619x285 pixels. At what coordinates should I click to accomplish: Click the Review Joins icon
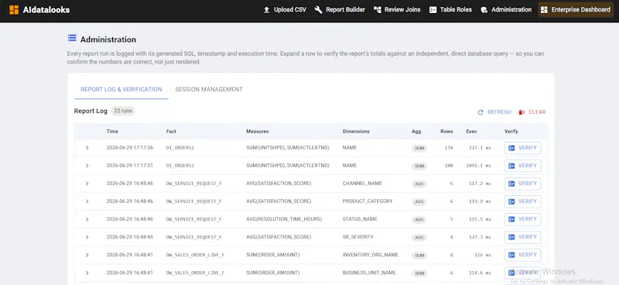pyautogui.click(x=378, y=10)
